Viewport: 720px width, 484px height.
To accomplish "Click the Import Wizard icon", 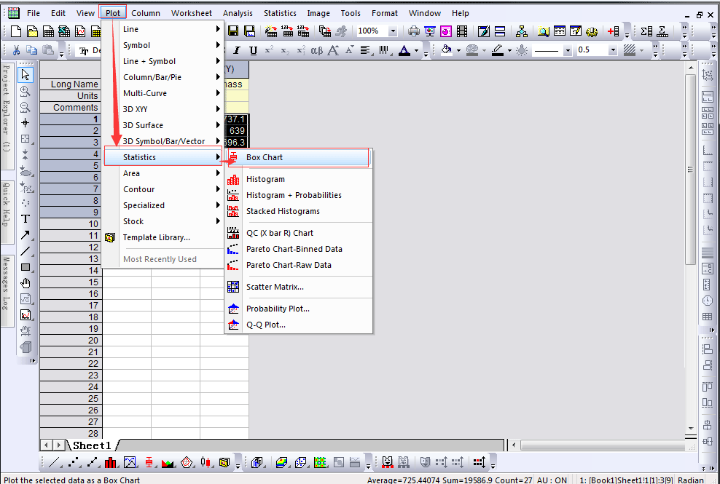I will [x=271, y=31].
